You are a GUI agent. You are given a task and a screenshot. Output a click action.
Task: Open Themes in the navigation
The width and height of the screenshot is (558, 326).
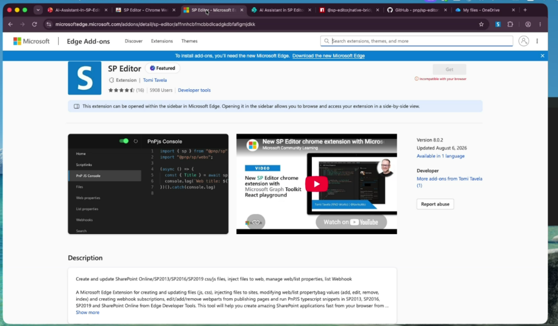click(189, 41)
